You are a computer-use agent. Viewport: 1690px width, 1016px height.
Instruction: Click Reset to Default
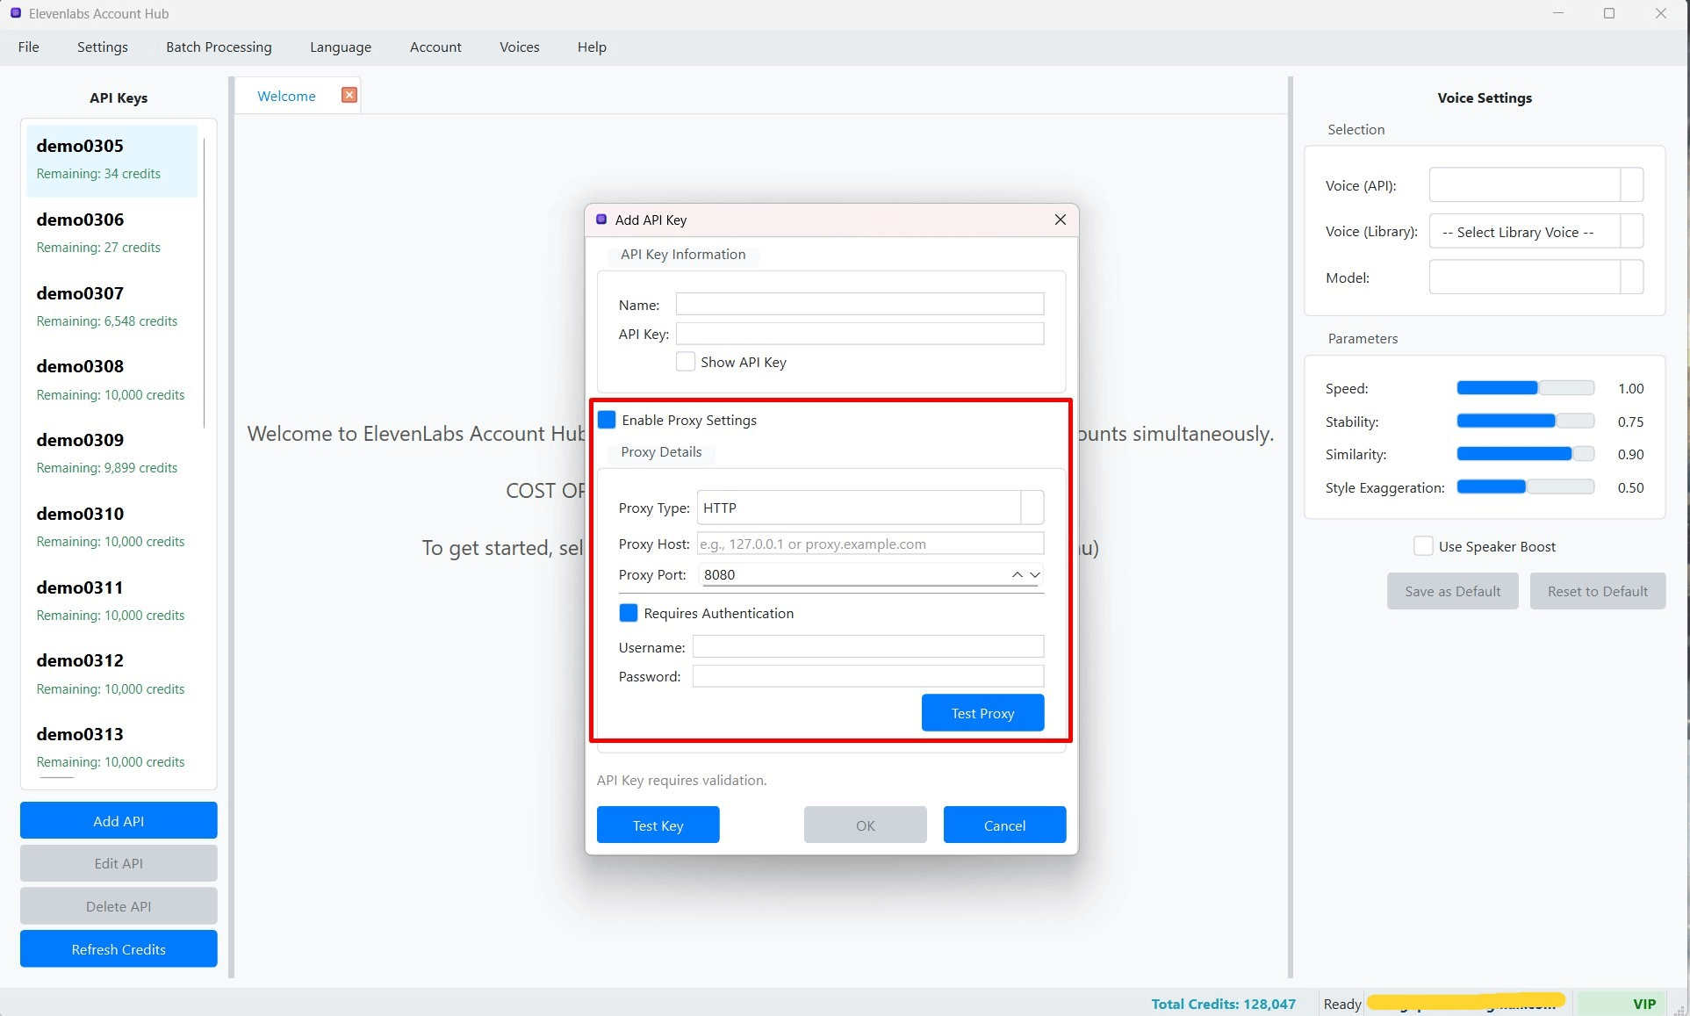(x=1597, y=591)
